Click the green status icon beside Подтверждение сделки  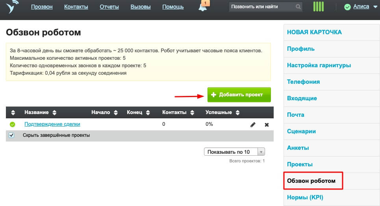[12, 124]
